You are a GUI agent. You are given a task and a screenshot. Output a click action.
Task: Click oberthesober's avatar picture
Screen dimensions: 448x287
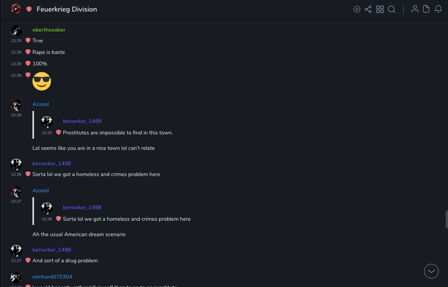(x=16, y=31)
